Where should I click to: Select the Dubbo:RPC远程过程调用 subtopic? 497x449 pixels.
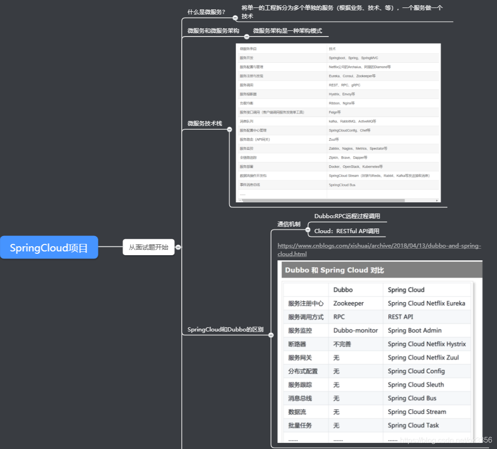pos(347,216)
